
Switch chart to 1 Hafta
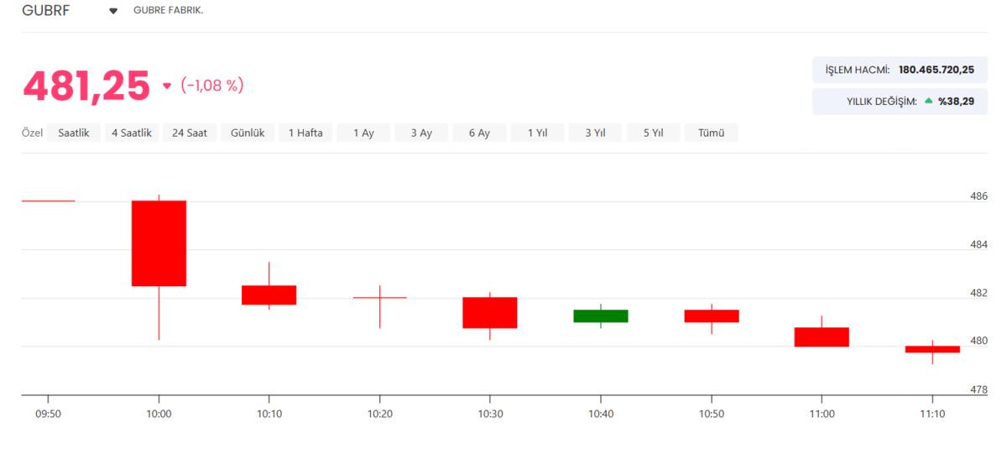pyautogui.click(x=305, y=133)
